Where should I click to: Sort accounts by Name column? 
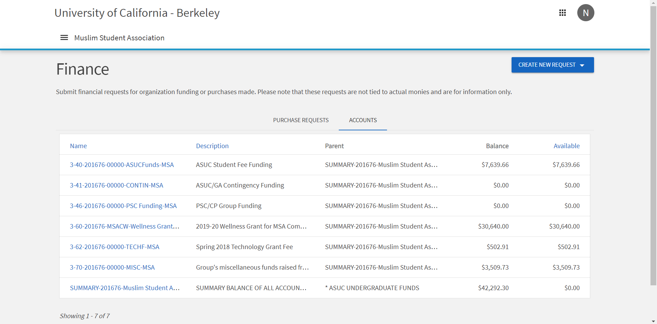click(x=78, y=146)
